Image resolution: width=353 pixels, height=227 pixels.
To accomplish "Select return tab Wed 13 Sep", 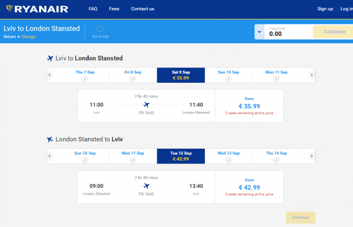I will click(x=228, y=155).
